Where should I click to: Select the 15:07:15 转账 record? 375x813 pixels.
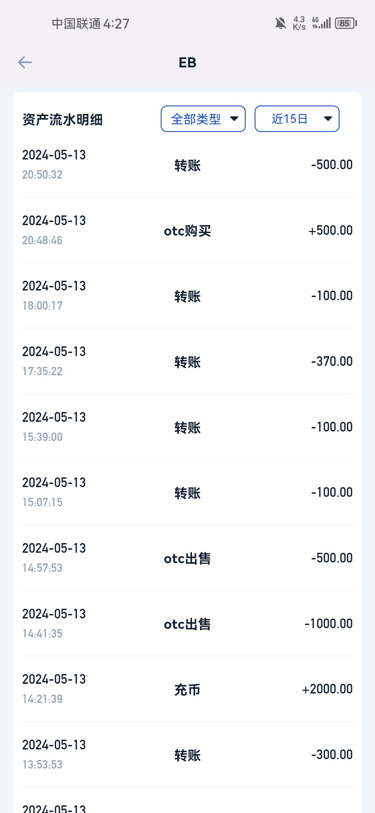tap(187, 493)
